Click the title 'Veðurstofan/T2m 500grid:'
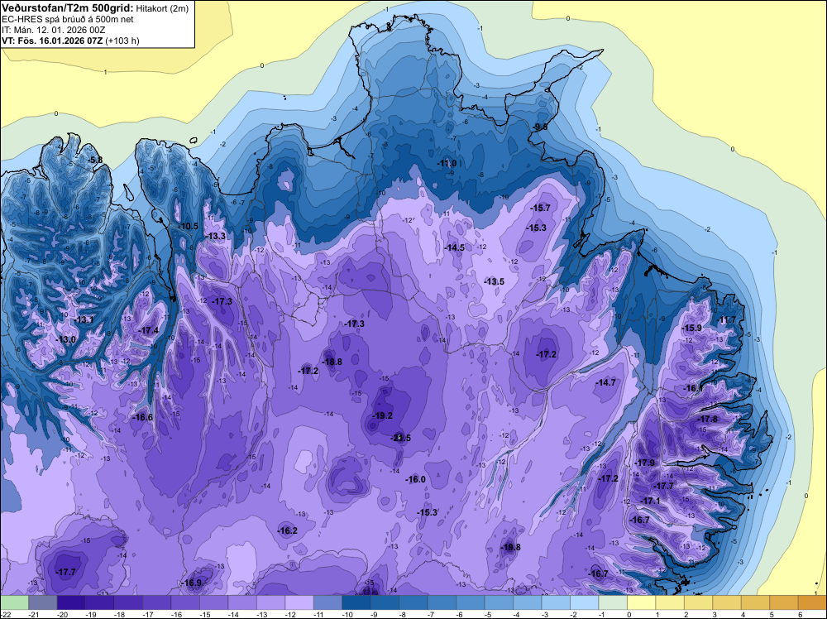Viewport: 827px width, 619px height. (x=68, y=8)
